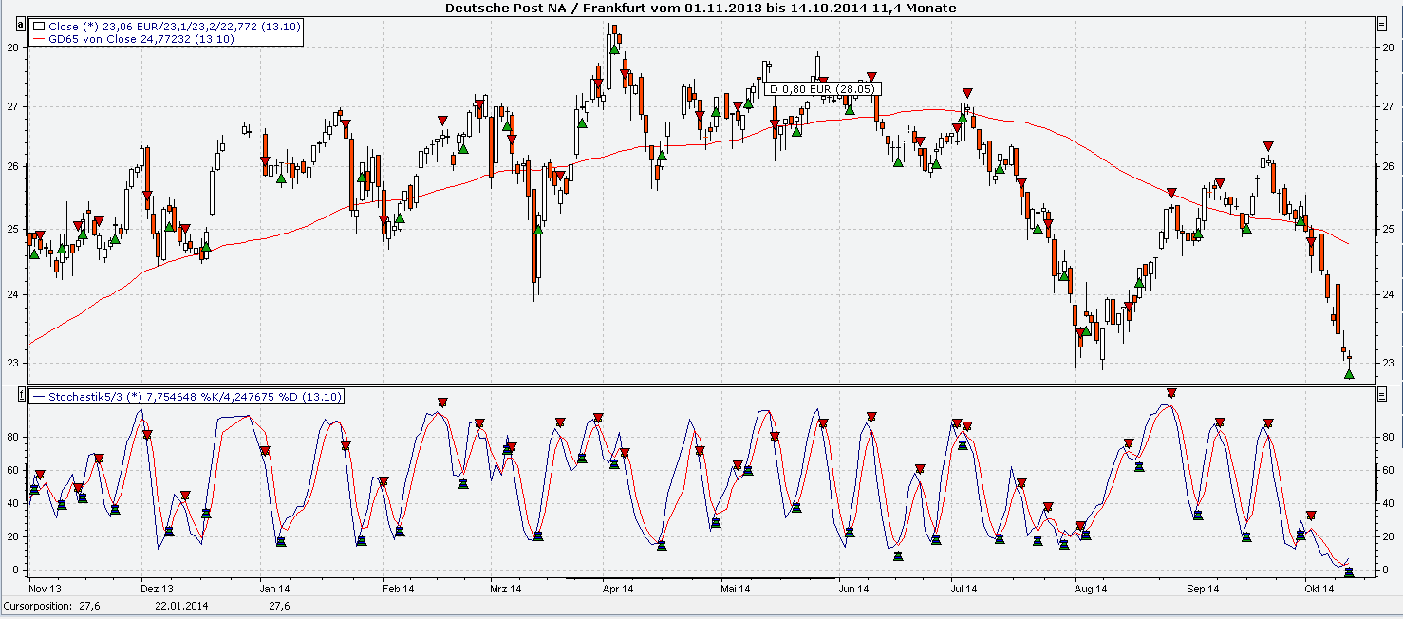Select the Stochastik5/3 indicator legend entry
This screenshot has width=1403, height=619.
click(x=187, y=396)
